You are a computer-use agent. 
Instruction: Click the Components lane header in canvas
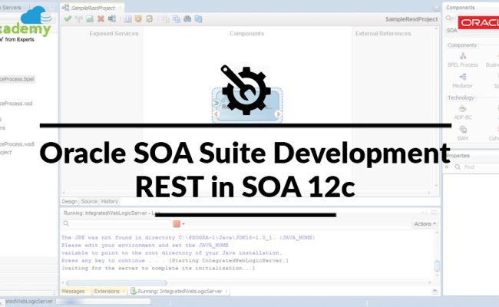[x=247, y=34]
